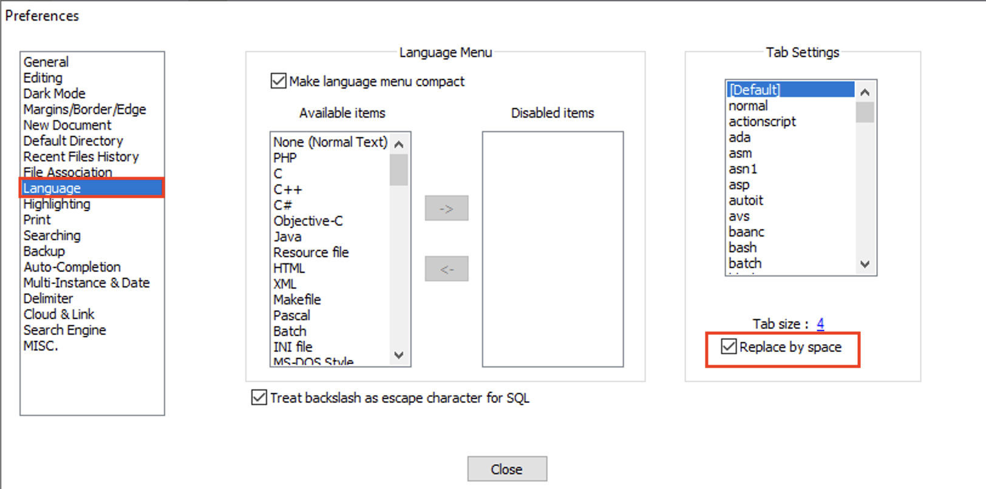Click the Tab Settings scrollbar thumb
Viewport: 986px width, 489px height.
click(x=865, y=113)
